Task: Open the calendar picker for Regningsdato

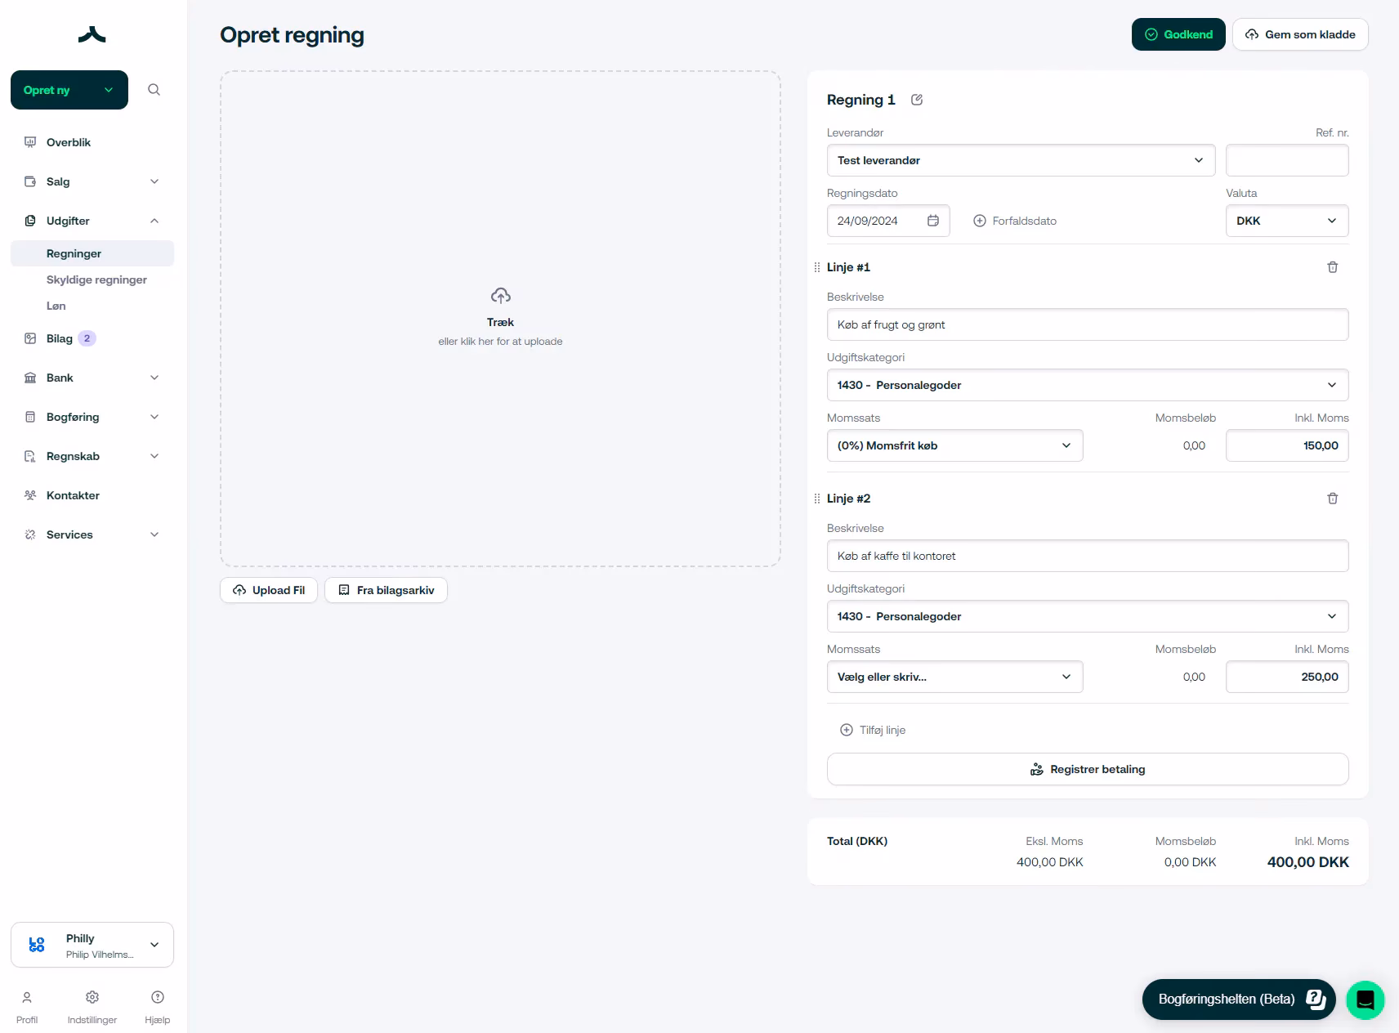Action: 932,221
